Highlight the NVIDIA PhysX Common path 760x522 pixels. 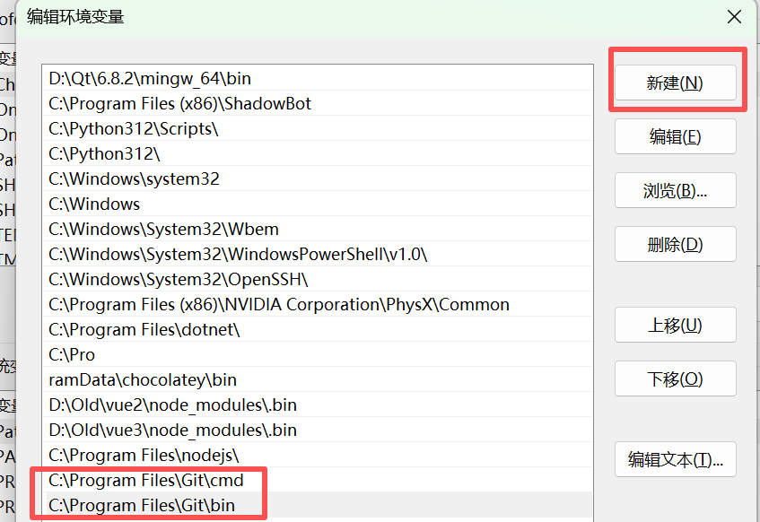tap(278, 305)
